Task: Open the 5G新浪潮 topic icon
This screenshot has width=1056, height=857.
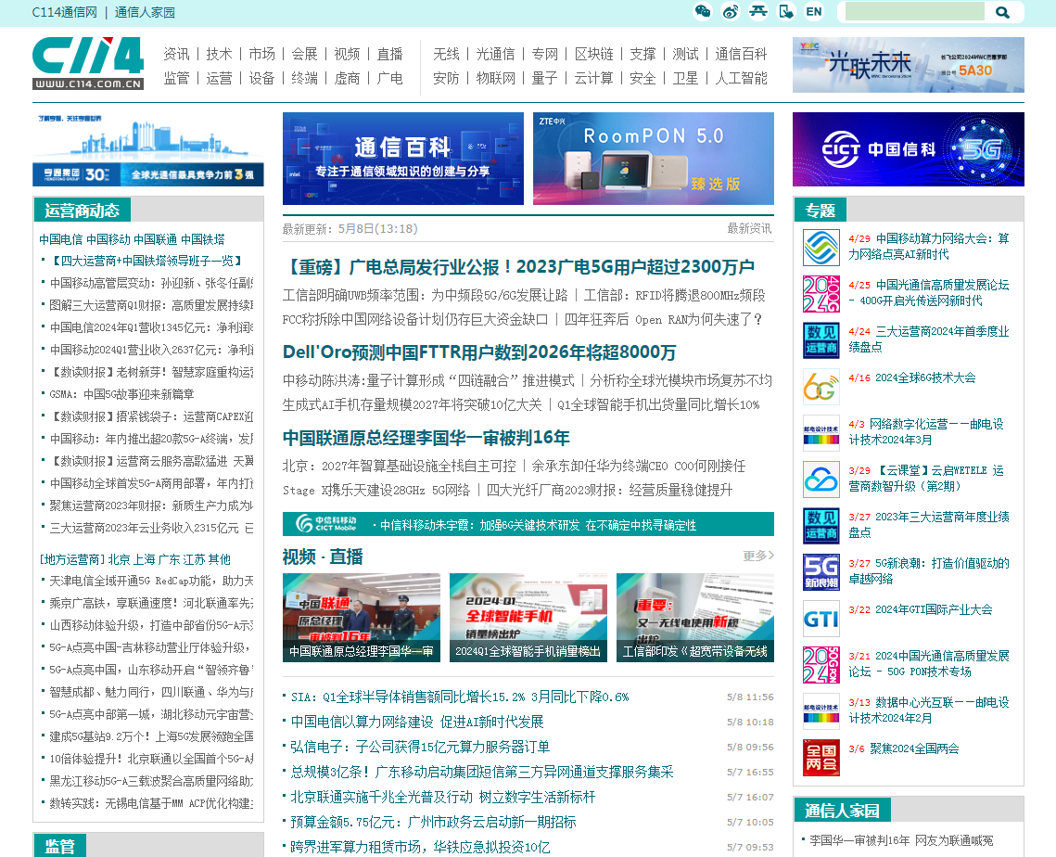Action: click(821, 572)
